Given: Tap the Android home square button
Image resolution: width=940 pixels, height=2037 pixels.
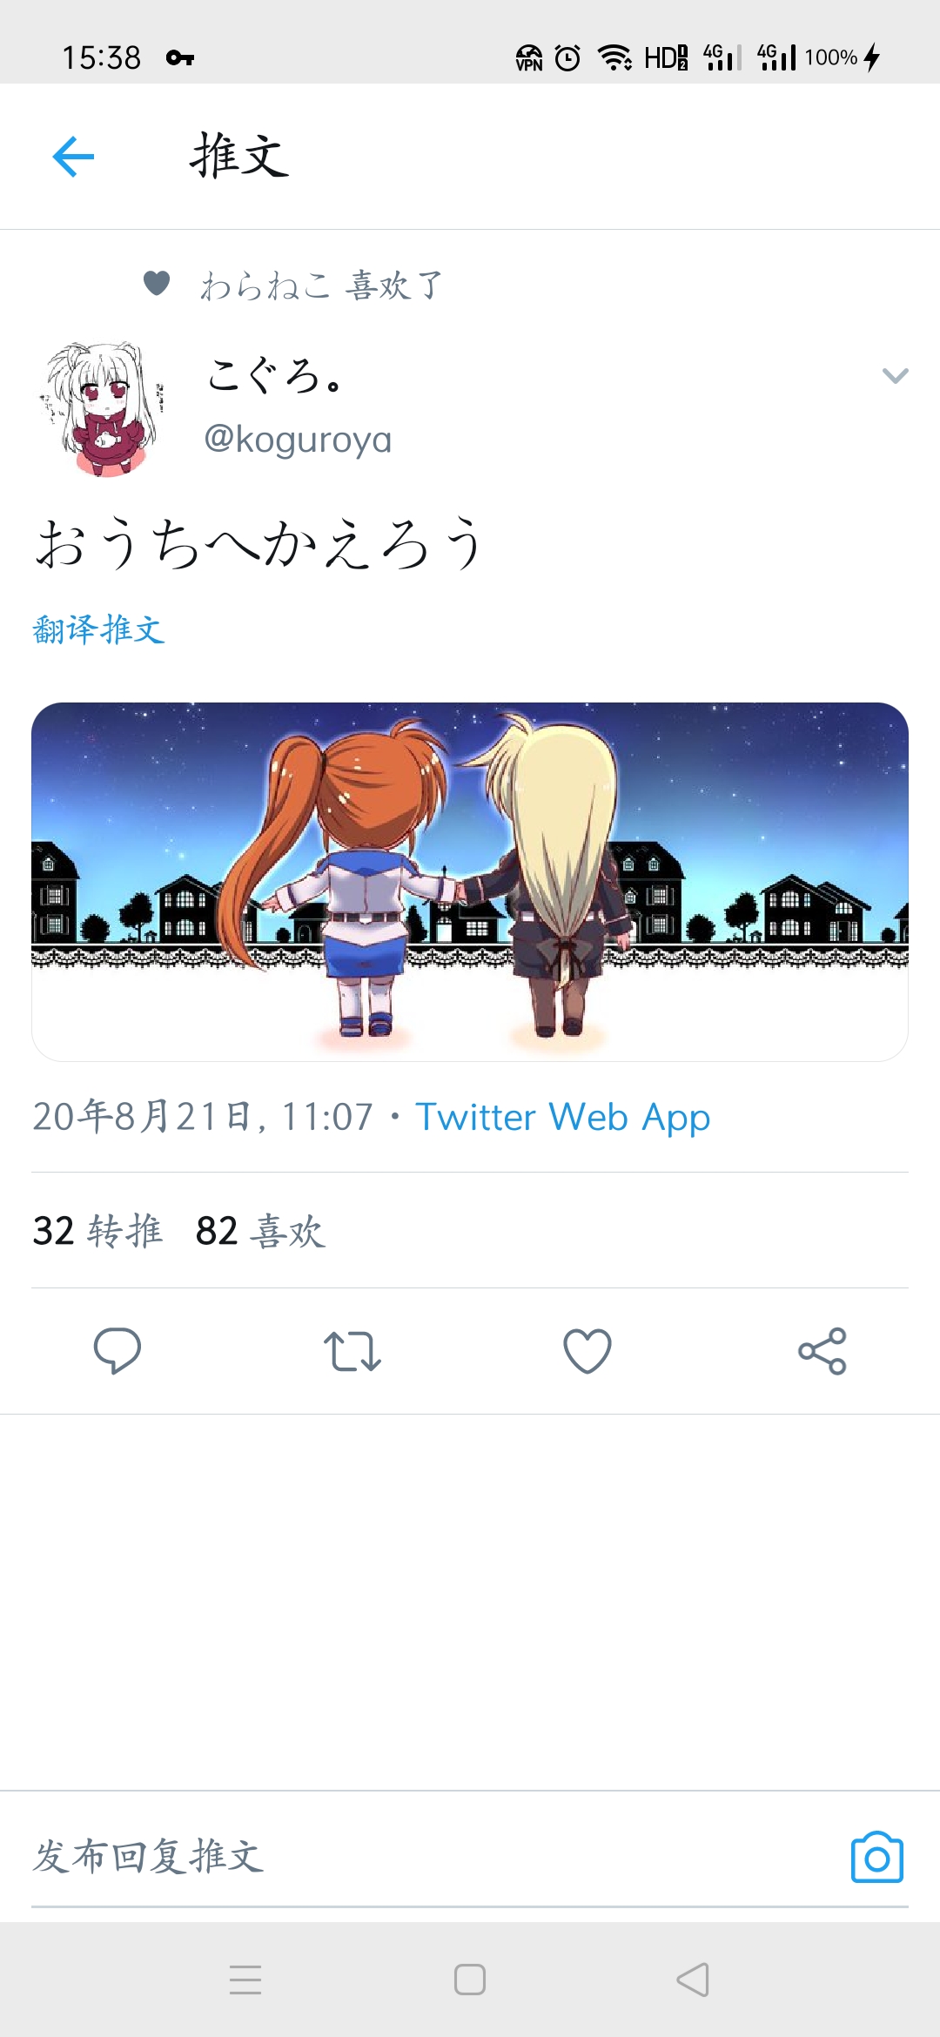Looking at the screenshot, I should click(470, 1980).
